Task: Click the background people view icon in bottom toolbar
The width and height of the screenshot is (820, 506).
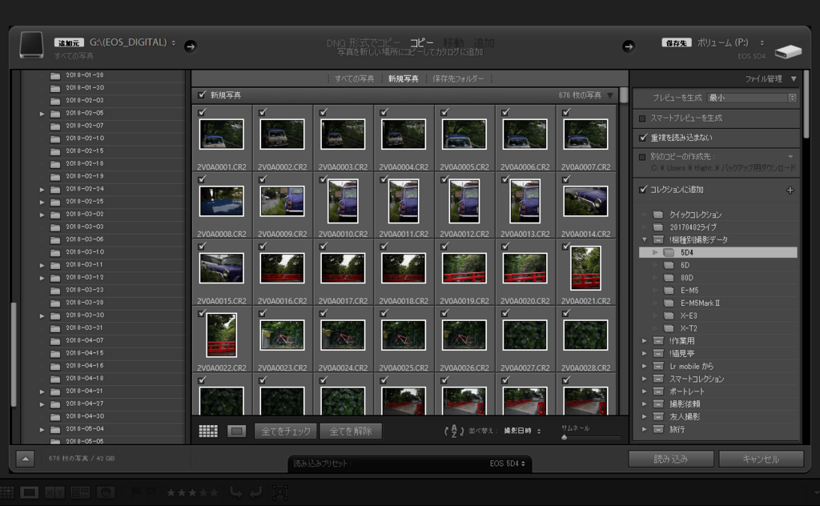Action: (106, 492)
